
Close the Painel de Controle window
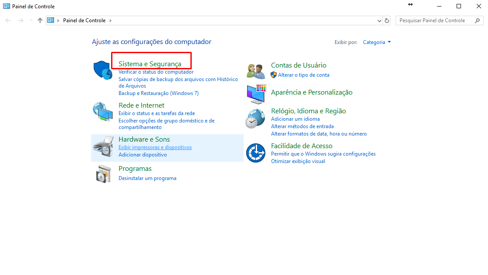point(479,6)
